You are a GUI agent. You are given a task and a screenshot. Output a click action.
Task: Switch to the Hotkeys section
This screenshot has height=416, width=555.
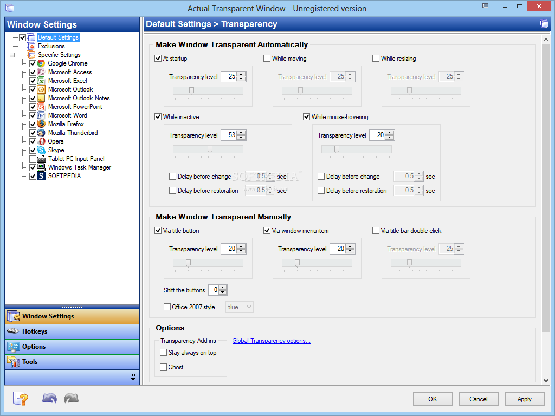tap(72, 331)
